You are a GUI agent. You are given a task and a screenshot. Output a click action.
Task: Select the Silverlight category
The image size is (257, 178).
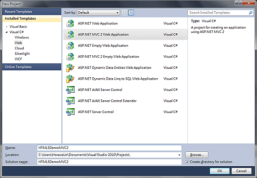(22, 54)
